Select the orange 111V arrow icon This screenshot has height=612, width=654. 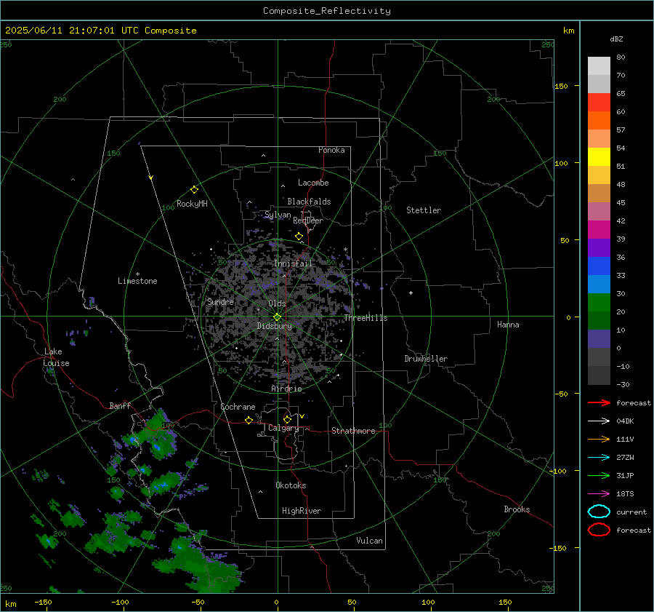[x=599, y=439]
